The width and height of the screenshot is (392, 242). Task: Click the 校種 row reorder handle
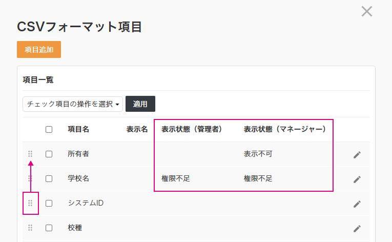(x=30, y=228)
